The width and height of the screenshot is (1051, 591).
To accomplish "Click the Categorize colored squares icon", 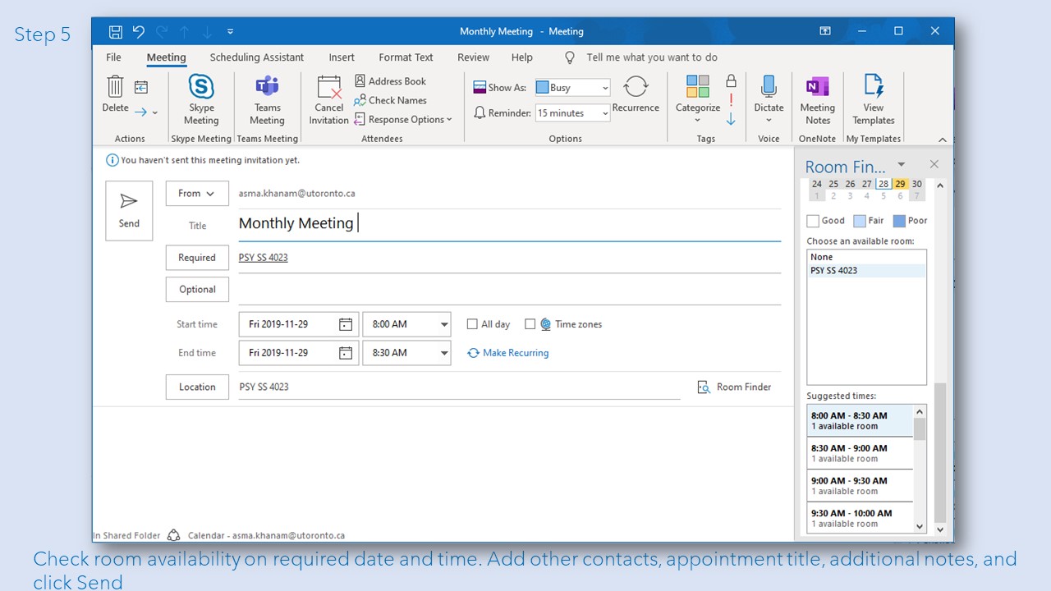I will (x=698, y=86).
